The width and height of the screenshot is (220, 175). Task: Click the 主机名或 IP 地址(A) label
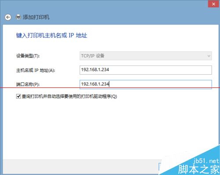click(36, 70)
